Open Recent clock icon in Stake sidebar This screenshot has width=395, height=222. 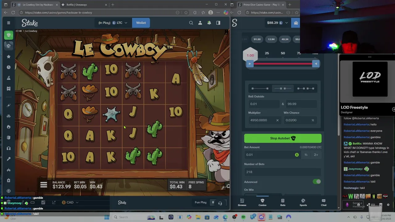pyautogui.click(x=9, y=67)
